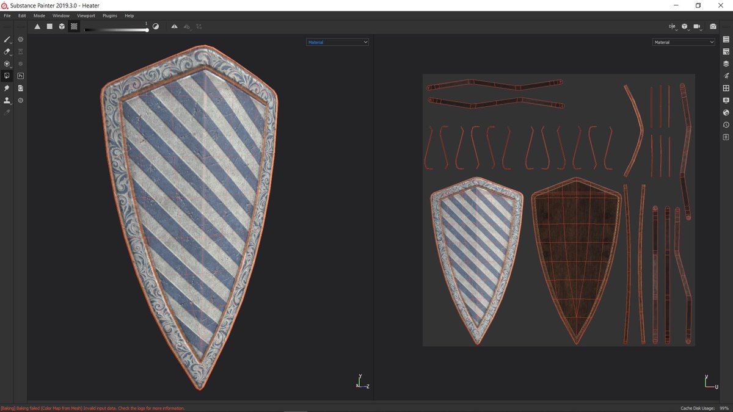Enable Polygon square fill mode
Viewport: 733px width, 412px height.
[49, 27]
